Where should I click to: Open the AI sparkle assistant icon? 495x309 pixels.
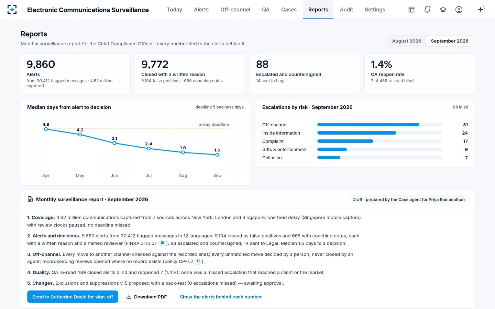point(481,9)
